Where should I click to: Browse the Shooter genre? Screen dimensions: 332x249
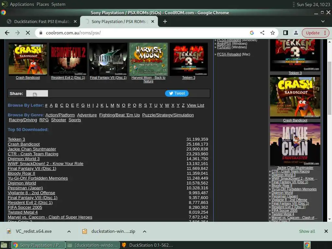(x=59, y=120)
